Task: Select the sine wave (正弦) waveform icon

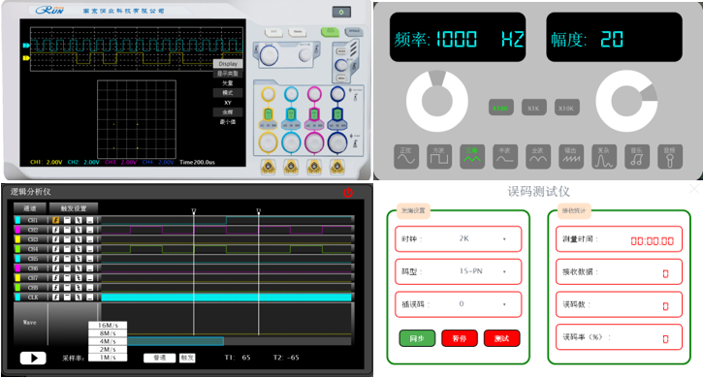Action: tap(406, 156)
